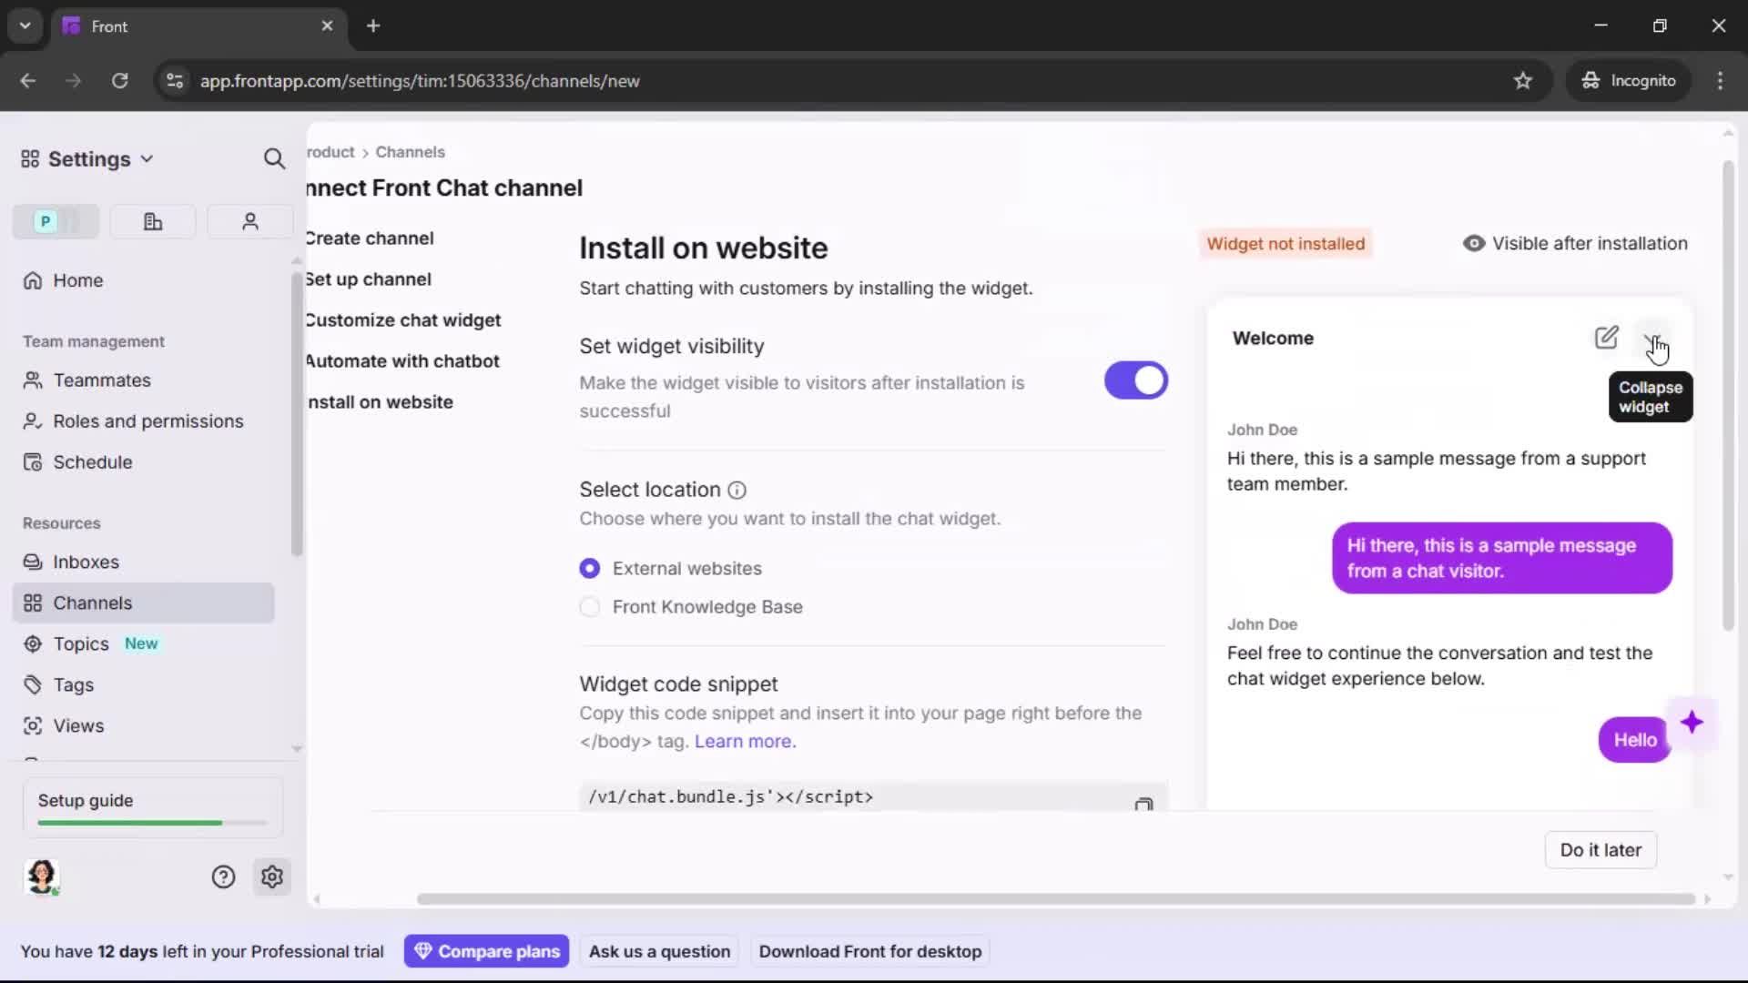Click the edit pencil icon beside Welcome
This screenshot has height=983, width=1748.
click(x=1606, y=338)
